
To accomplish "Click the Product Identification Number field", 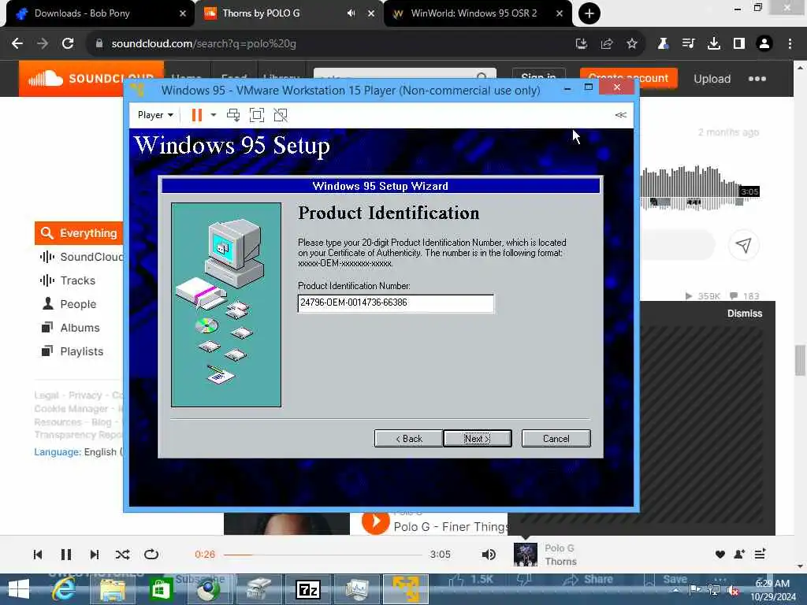I will click(396, 303).
